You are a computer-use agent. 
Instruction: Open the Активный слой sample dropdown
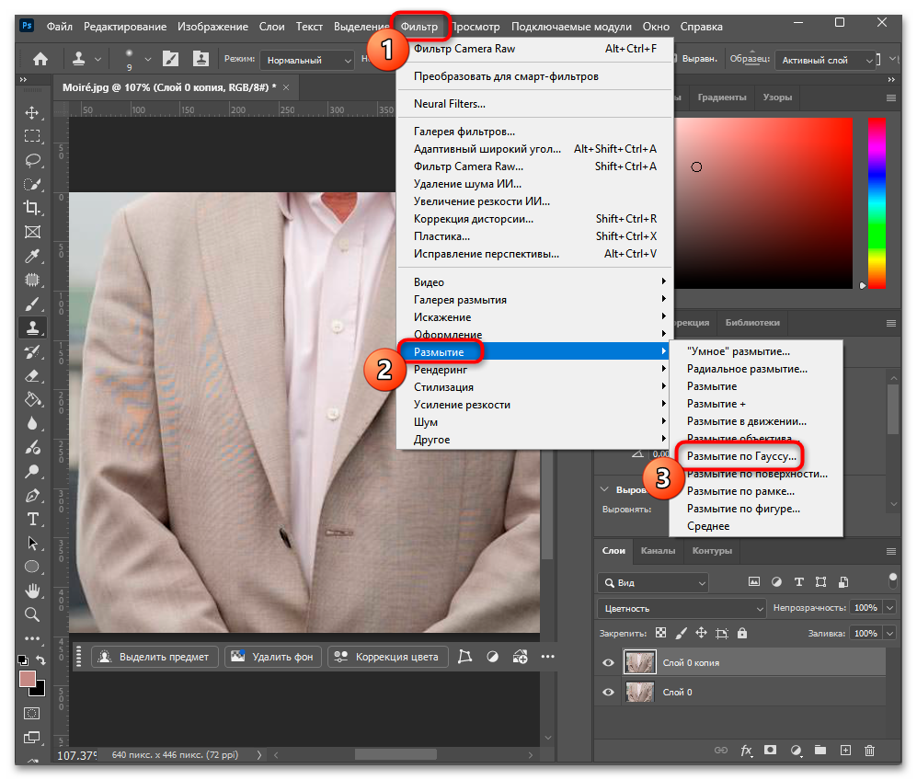tap(825, 60)
